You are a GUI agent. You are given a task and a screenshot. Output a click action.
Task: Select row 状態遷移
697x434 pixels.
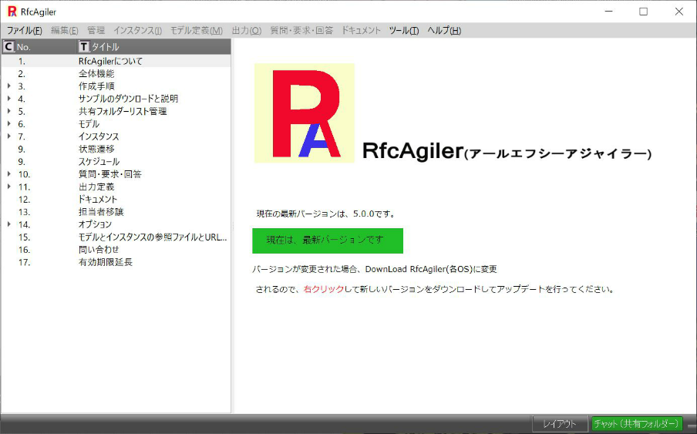pos(116,149)
